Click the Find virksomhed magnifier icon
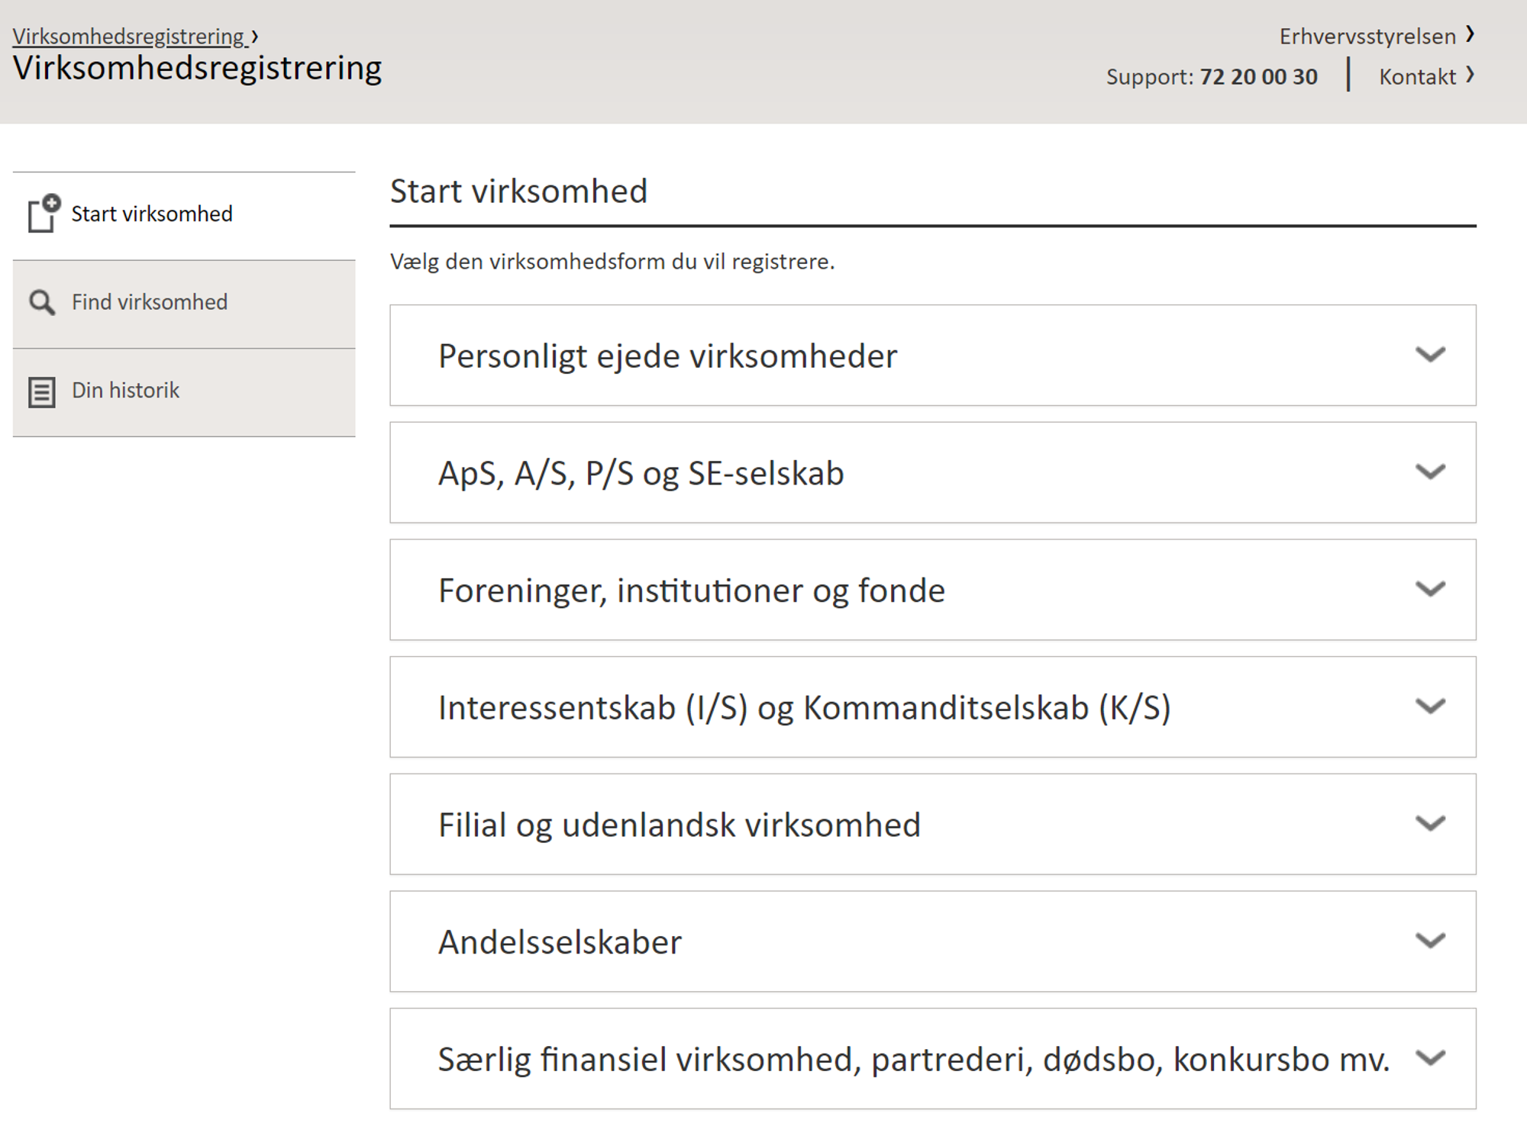Image resolution: width=1527 pixels, height=1136 pixels. coord(42,303)
